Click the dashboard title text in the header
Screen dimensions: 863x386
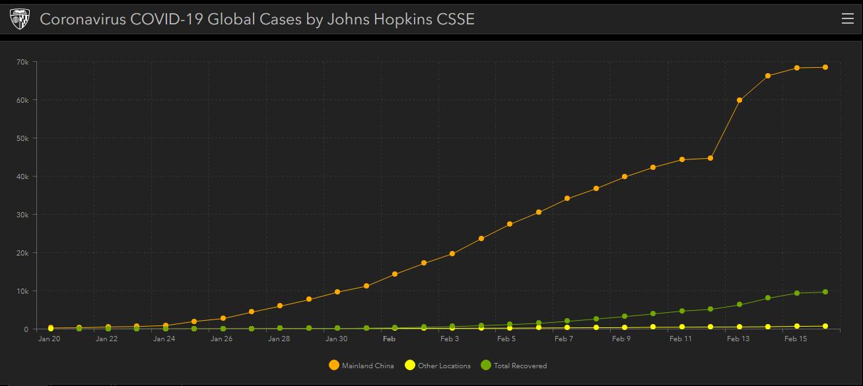pyautogui.click(x=258, y=19)
